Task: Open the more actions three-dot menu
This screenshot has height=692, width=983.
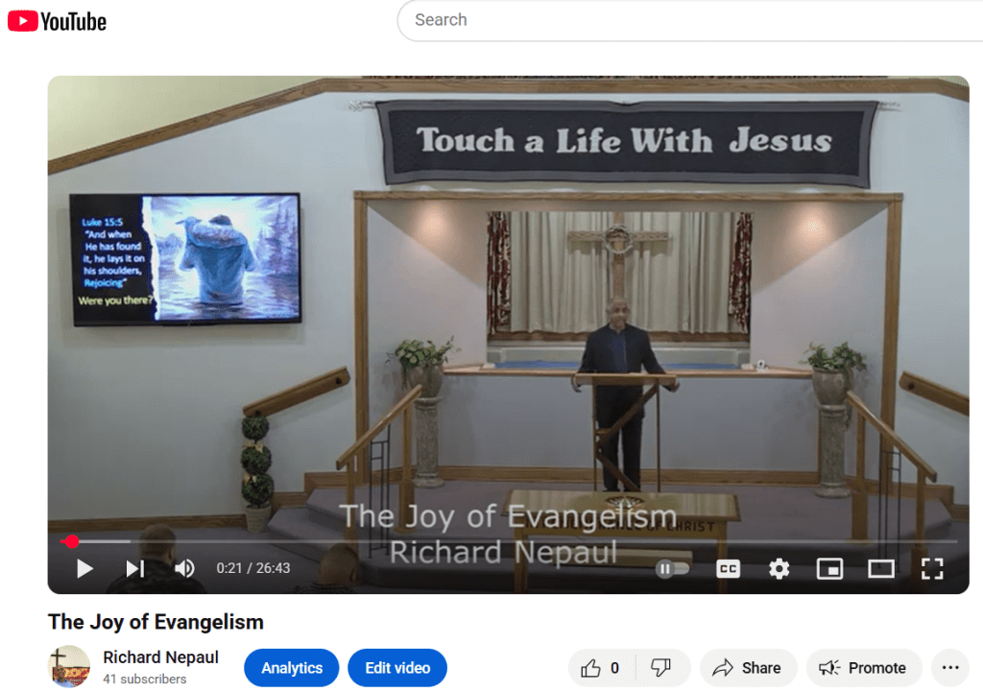Action: [950, 668]
